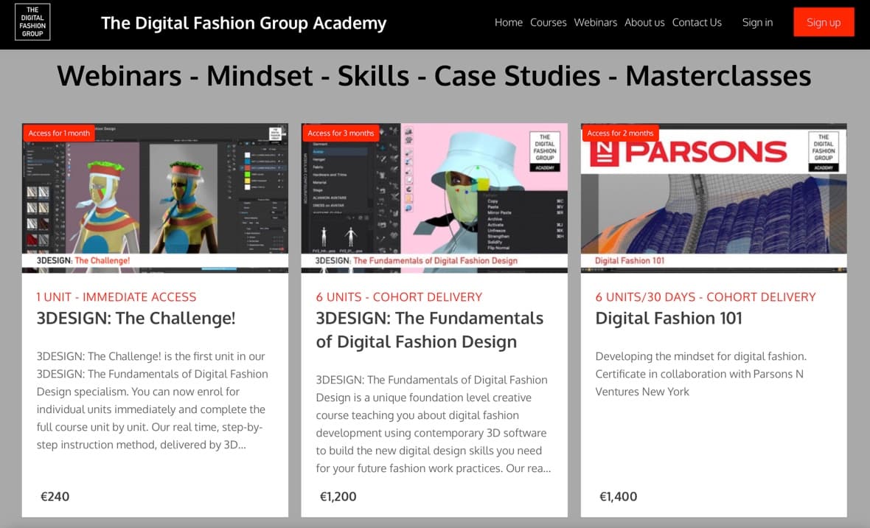Viewport: 870px width, 528px height.
Task: Click the Access for 1 month badge
Action: click(59, 133)
